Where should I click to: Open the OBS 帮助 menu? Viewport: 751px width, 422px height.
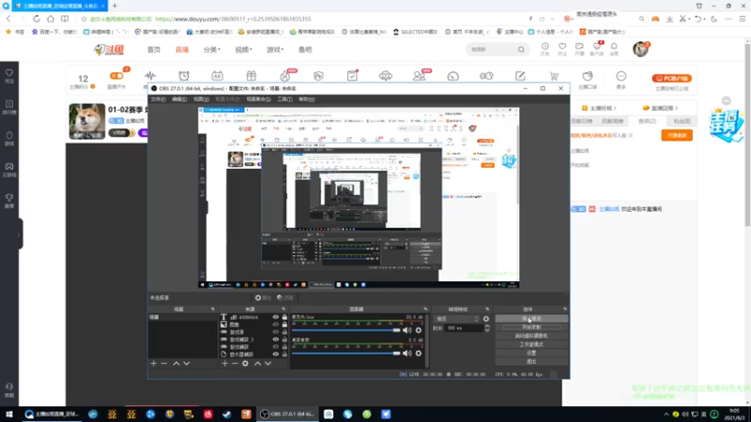click(x=306, y=99)
